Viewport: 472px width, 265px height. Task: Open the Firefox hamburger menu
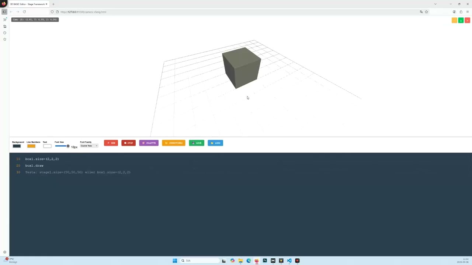coord(468,12)
